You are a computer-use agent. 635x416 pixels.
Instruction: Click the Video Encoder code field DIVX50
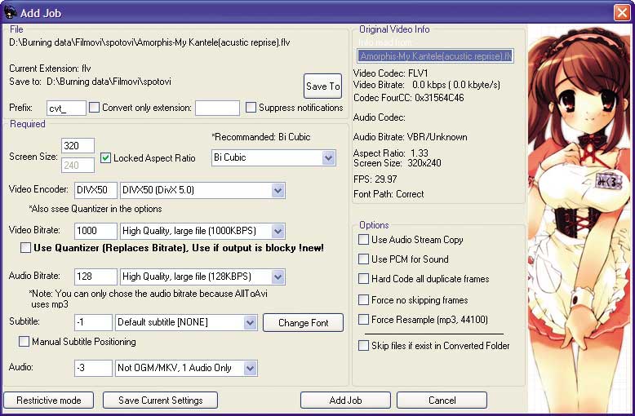click(95, 191)
